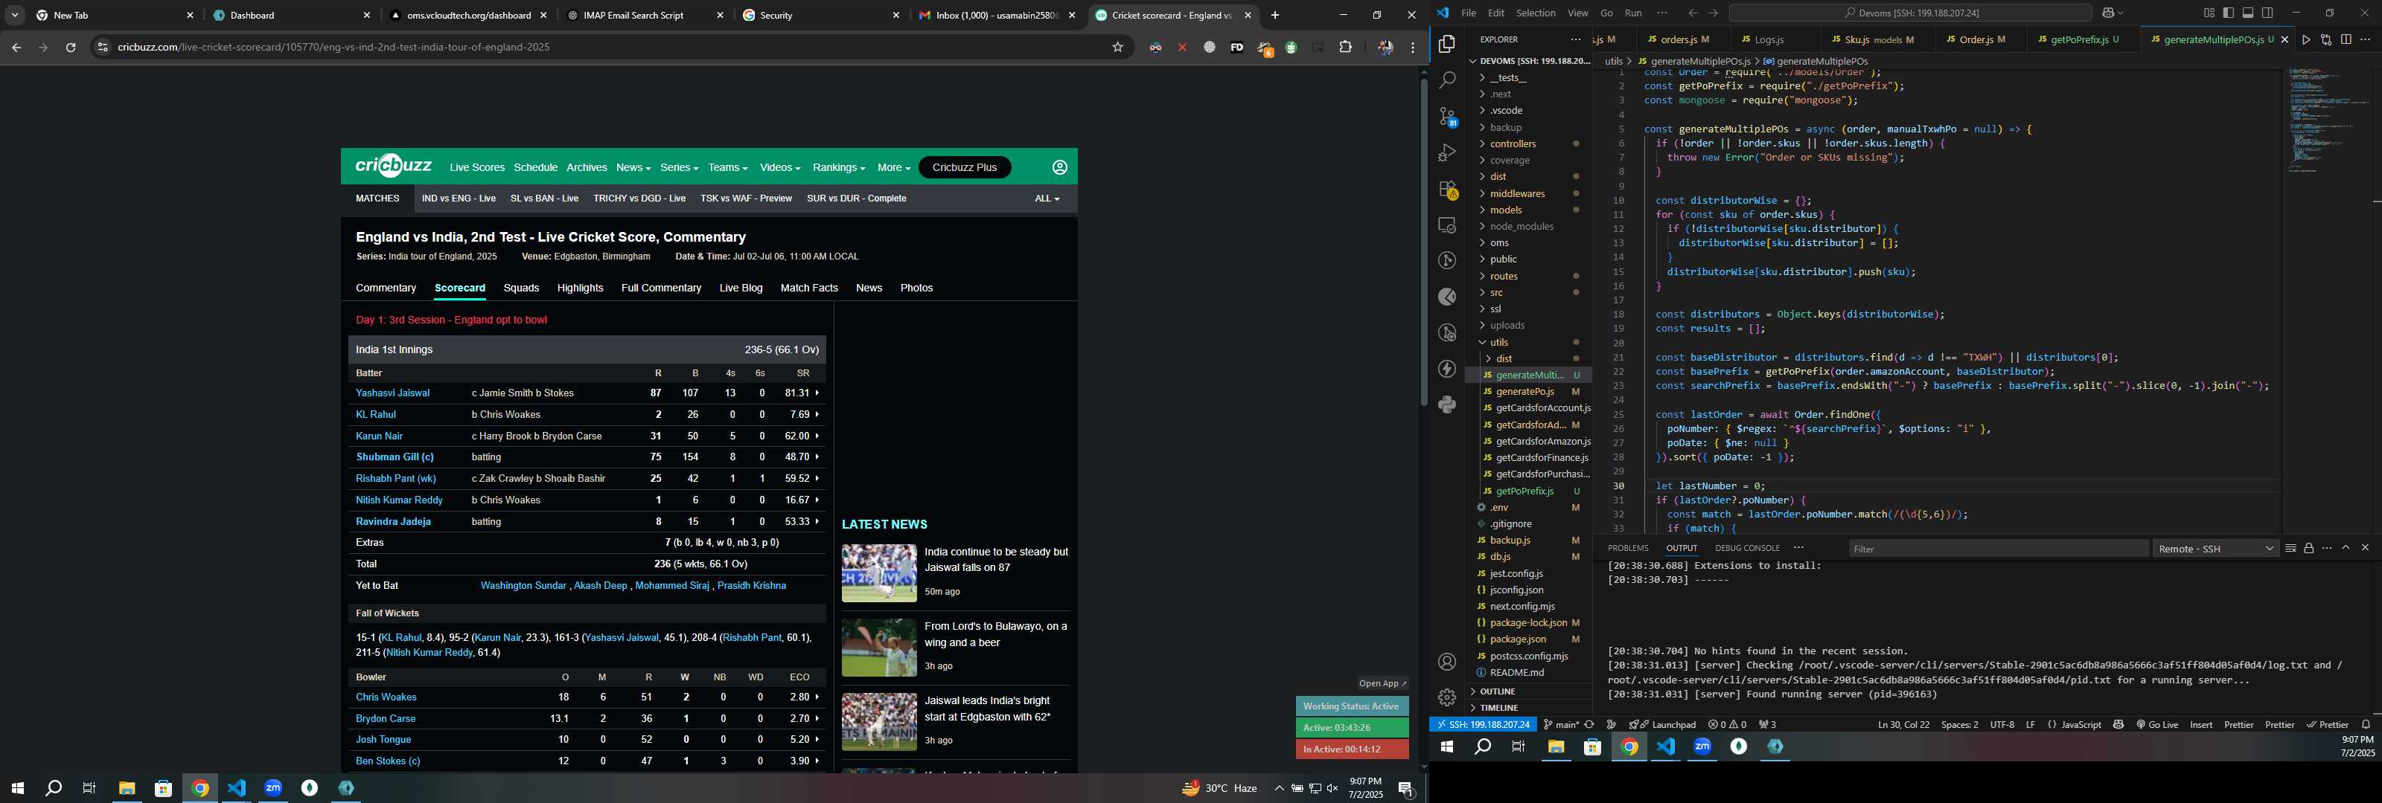2382x803 pixels.
Task: Click the Filter input in VS Code output panel
Action: [1997, 549]
